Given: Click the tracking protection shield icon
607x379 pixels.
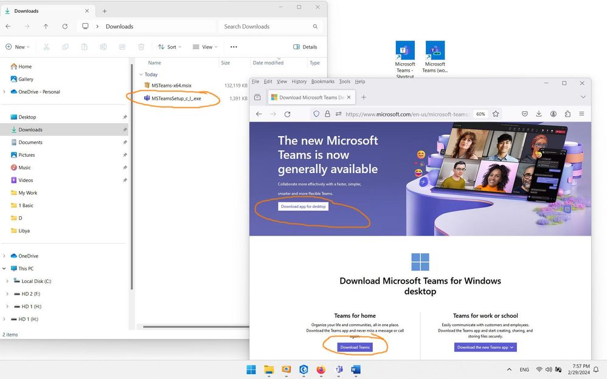Looking at the screenshot, I should pos(316,114).
